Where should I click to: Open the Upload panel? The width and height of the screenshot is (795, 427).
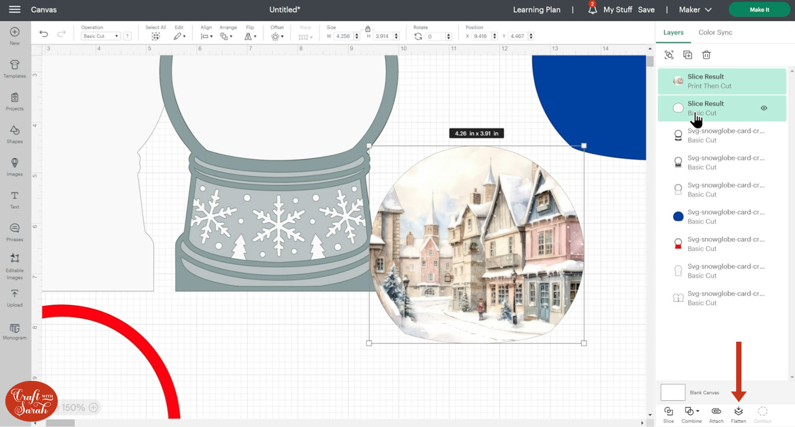click(15, 297)
